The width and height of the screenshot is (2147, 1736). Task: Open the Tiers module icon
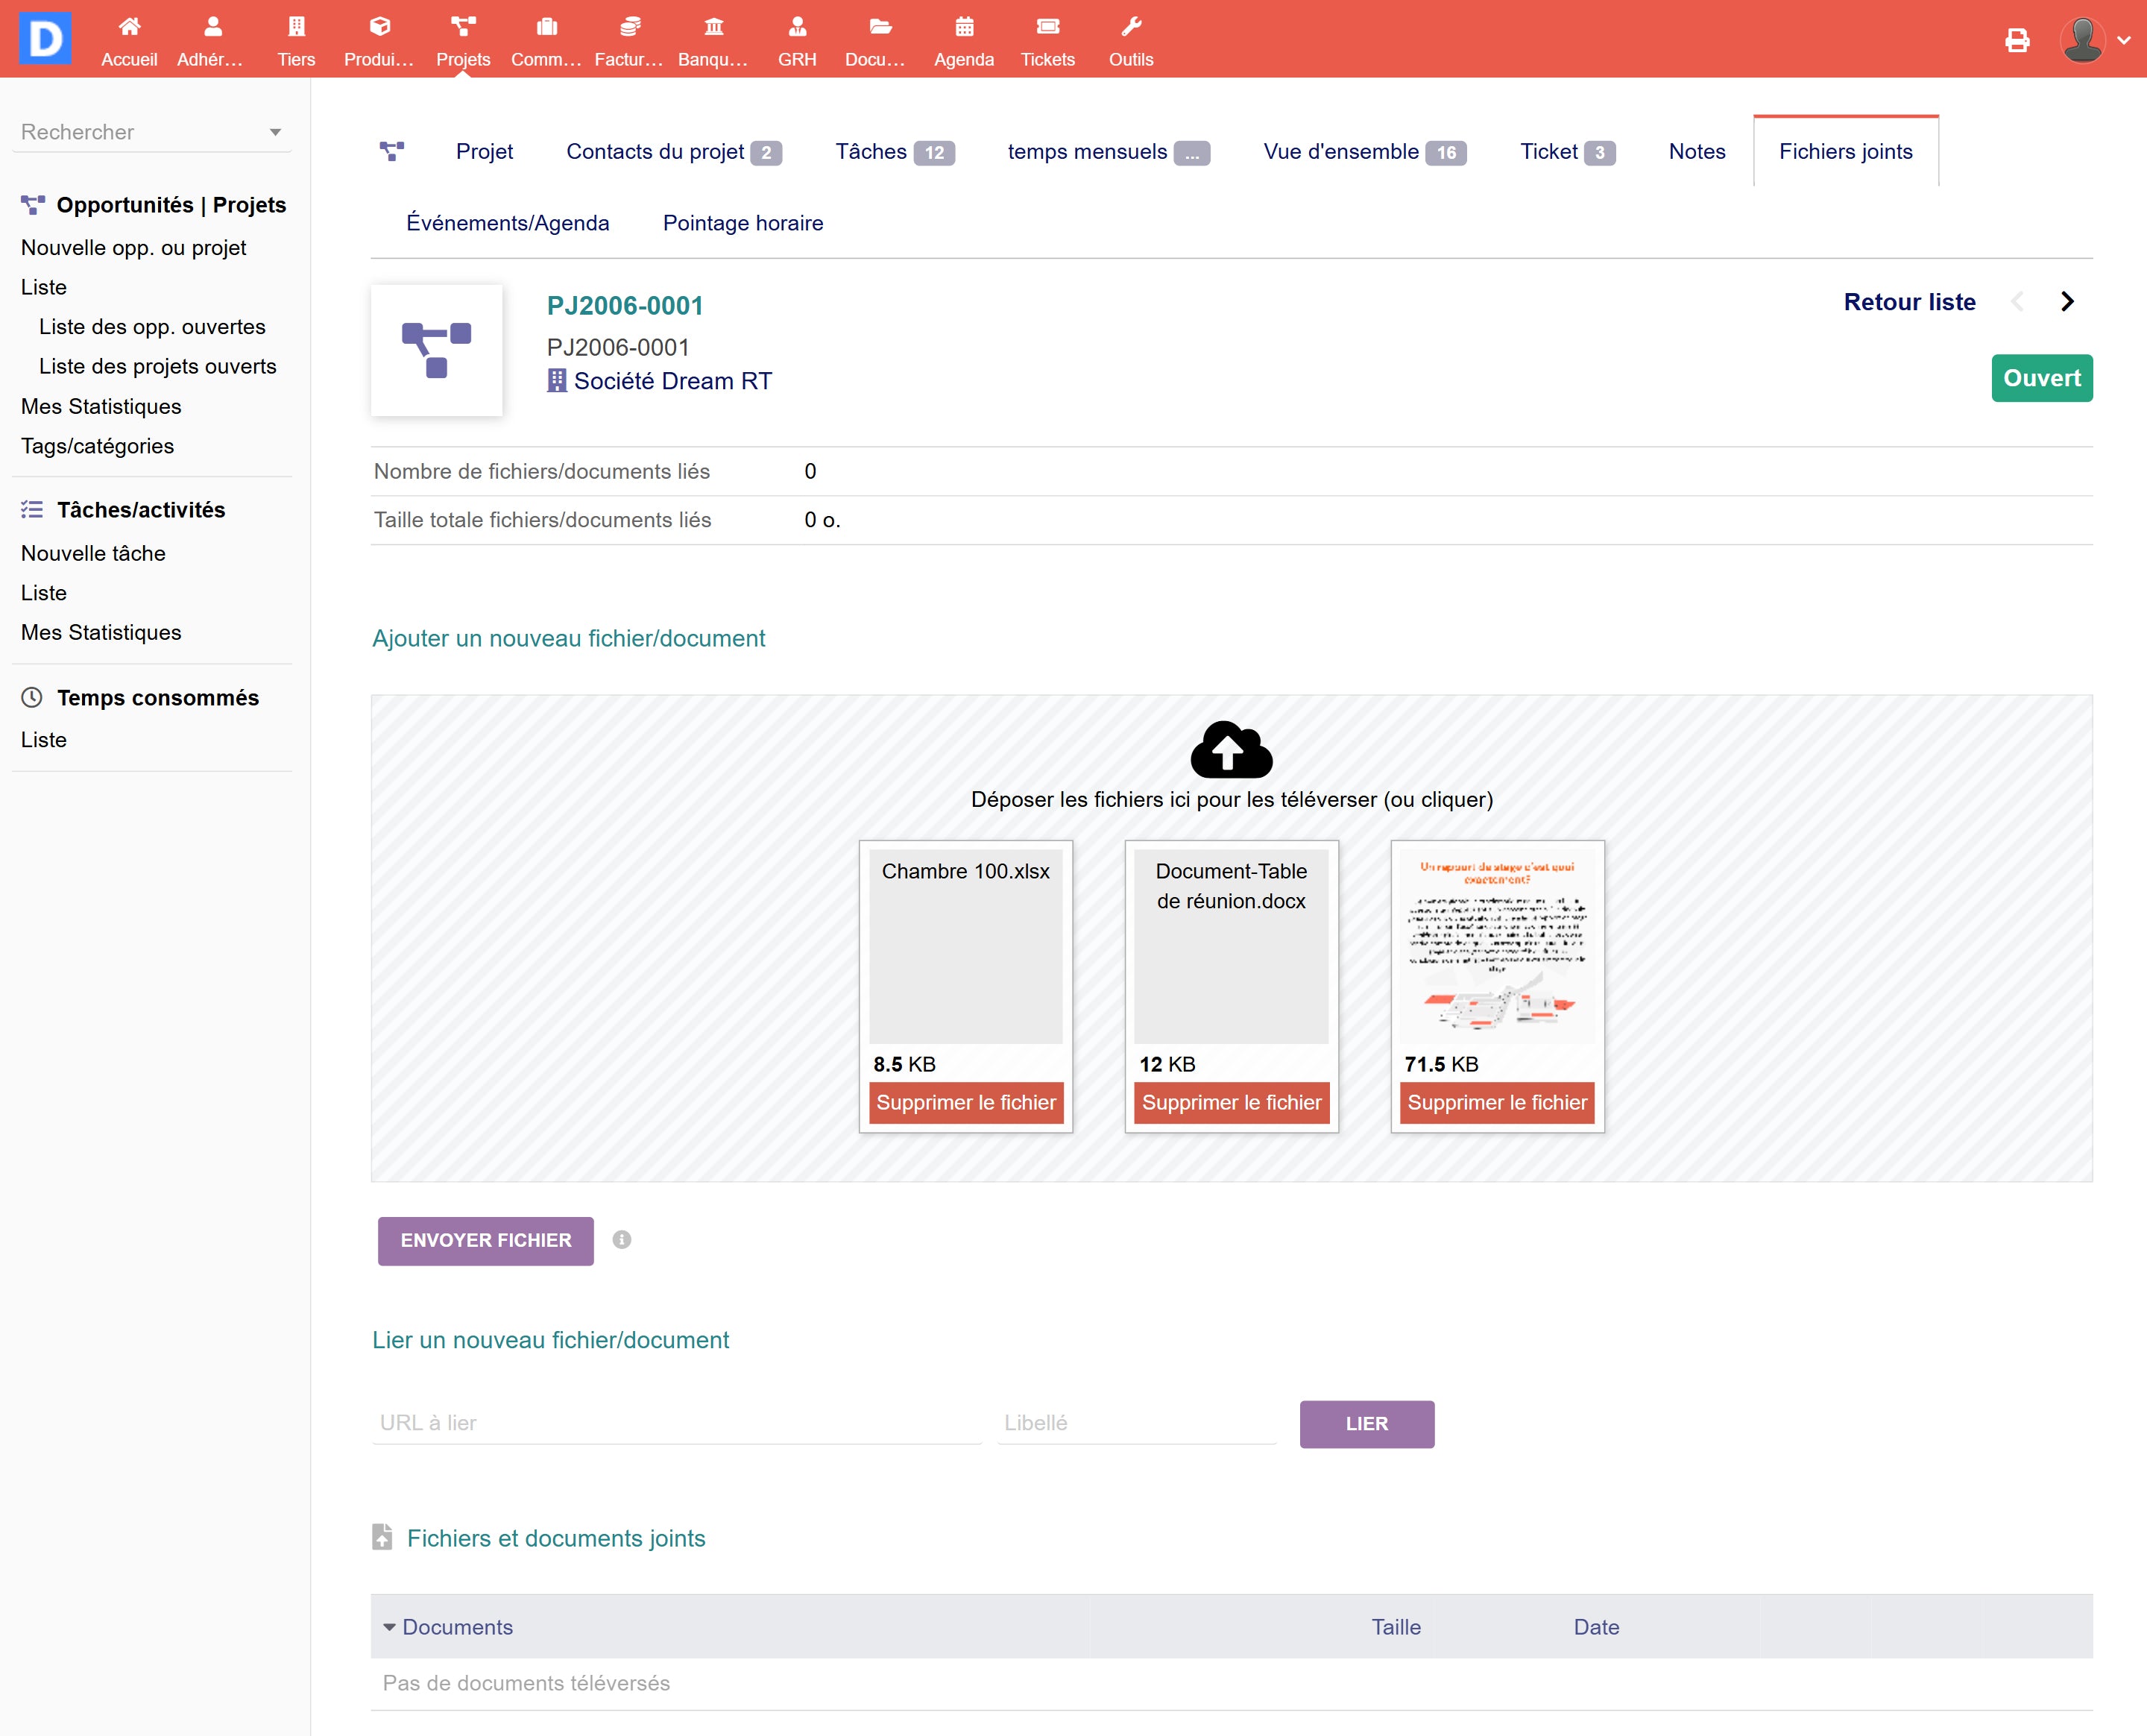click(x=296, y=27)
